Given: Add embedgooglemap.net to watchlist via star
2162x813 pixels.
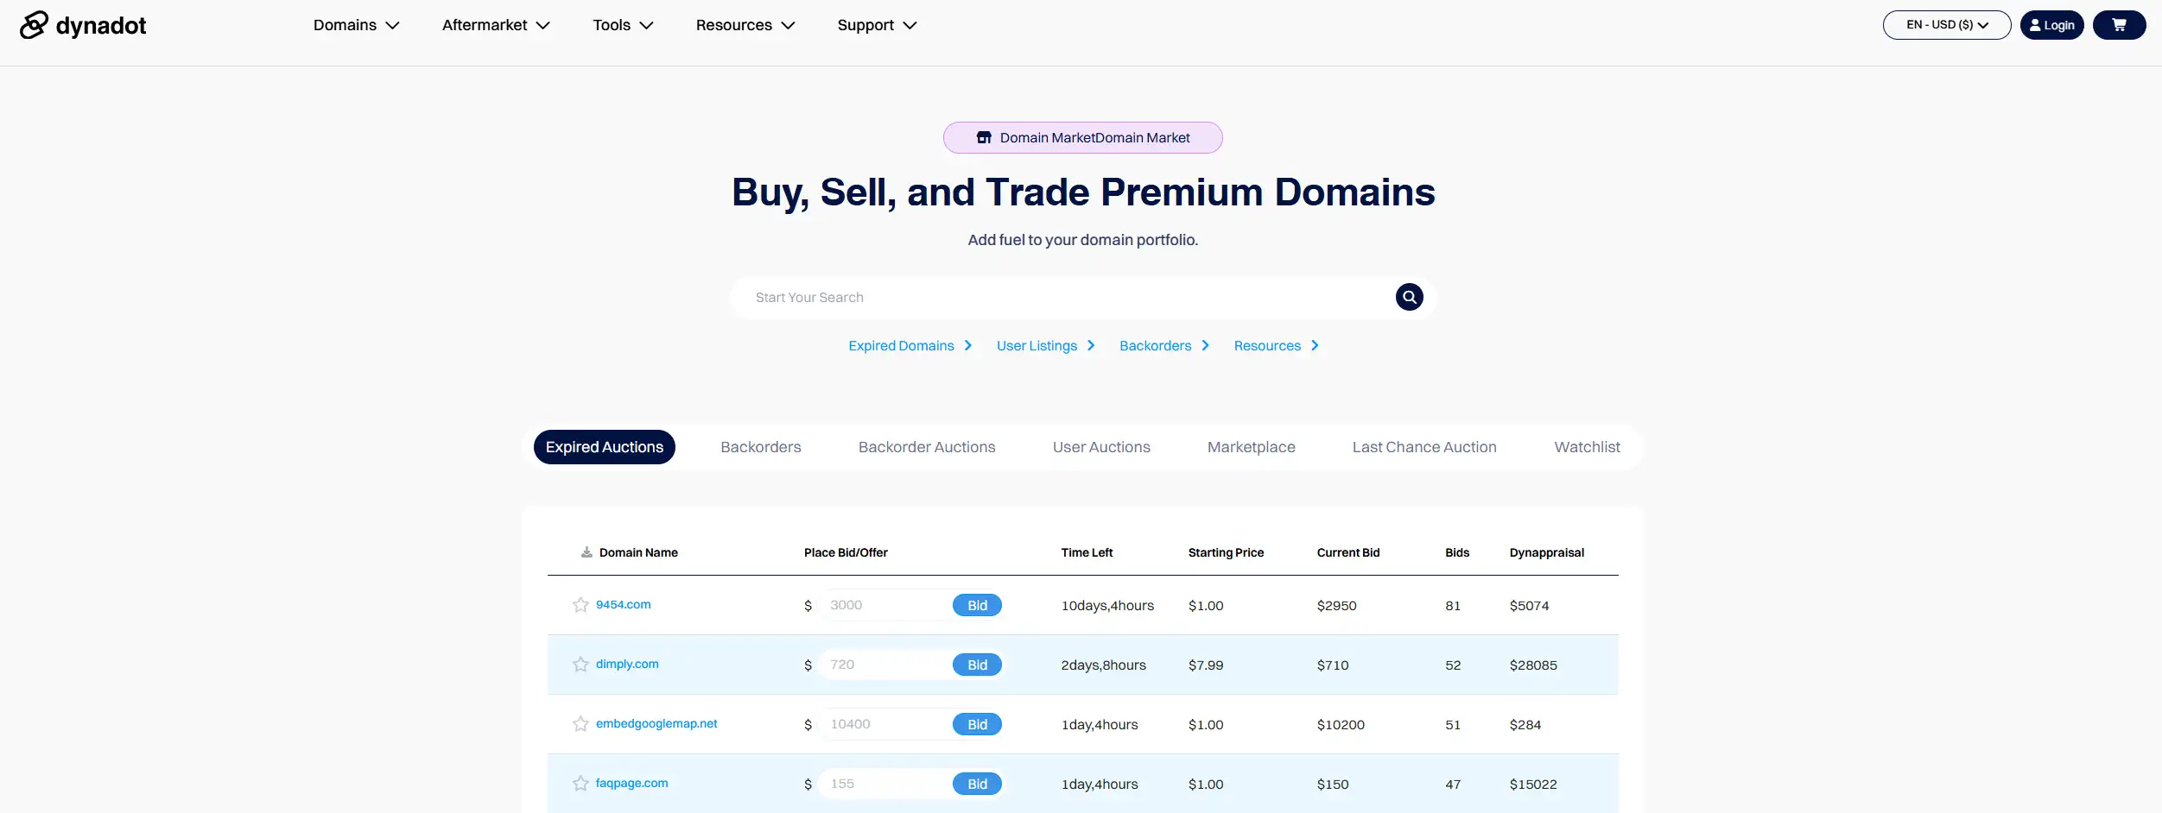Looking at the screenshot, I should tap(580, 724).
